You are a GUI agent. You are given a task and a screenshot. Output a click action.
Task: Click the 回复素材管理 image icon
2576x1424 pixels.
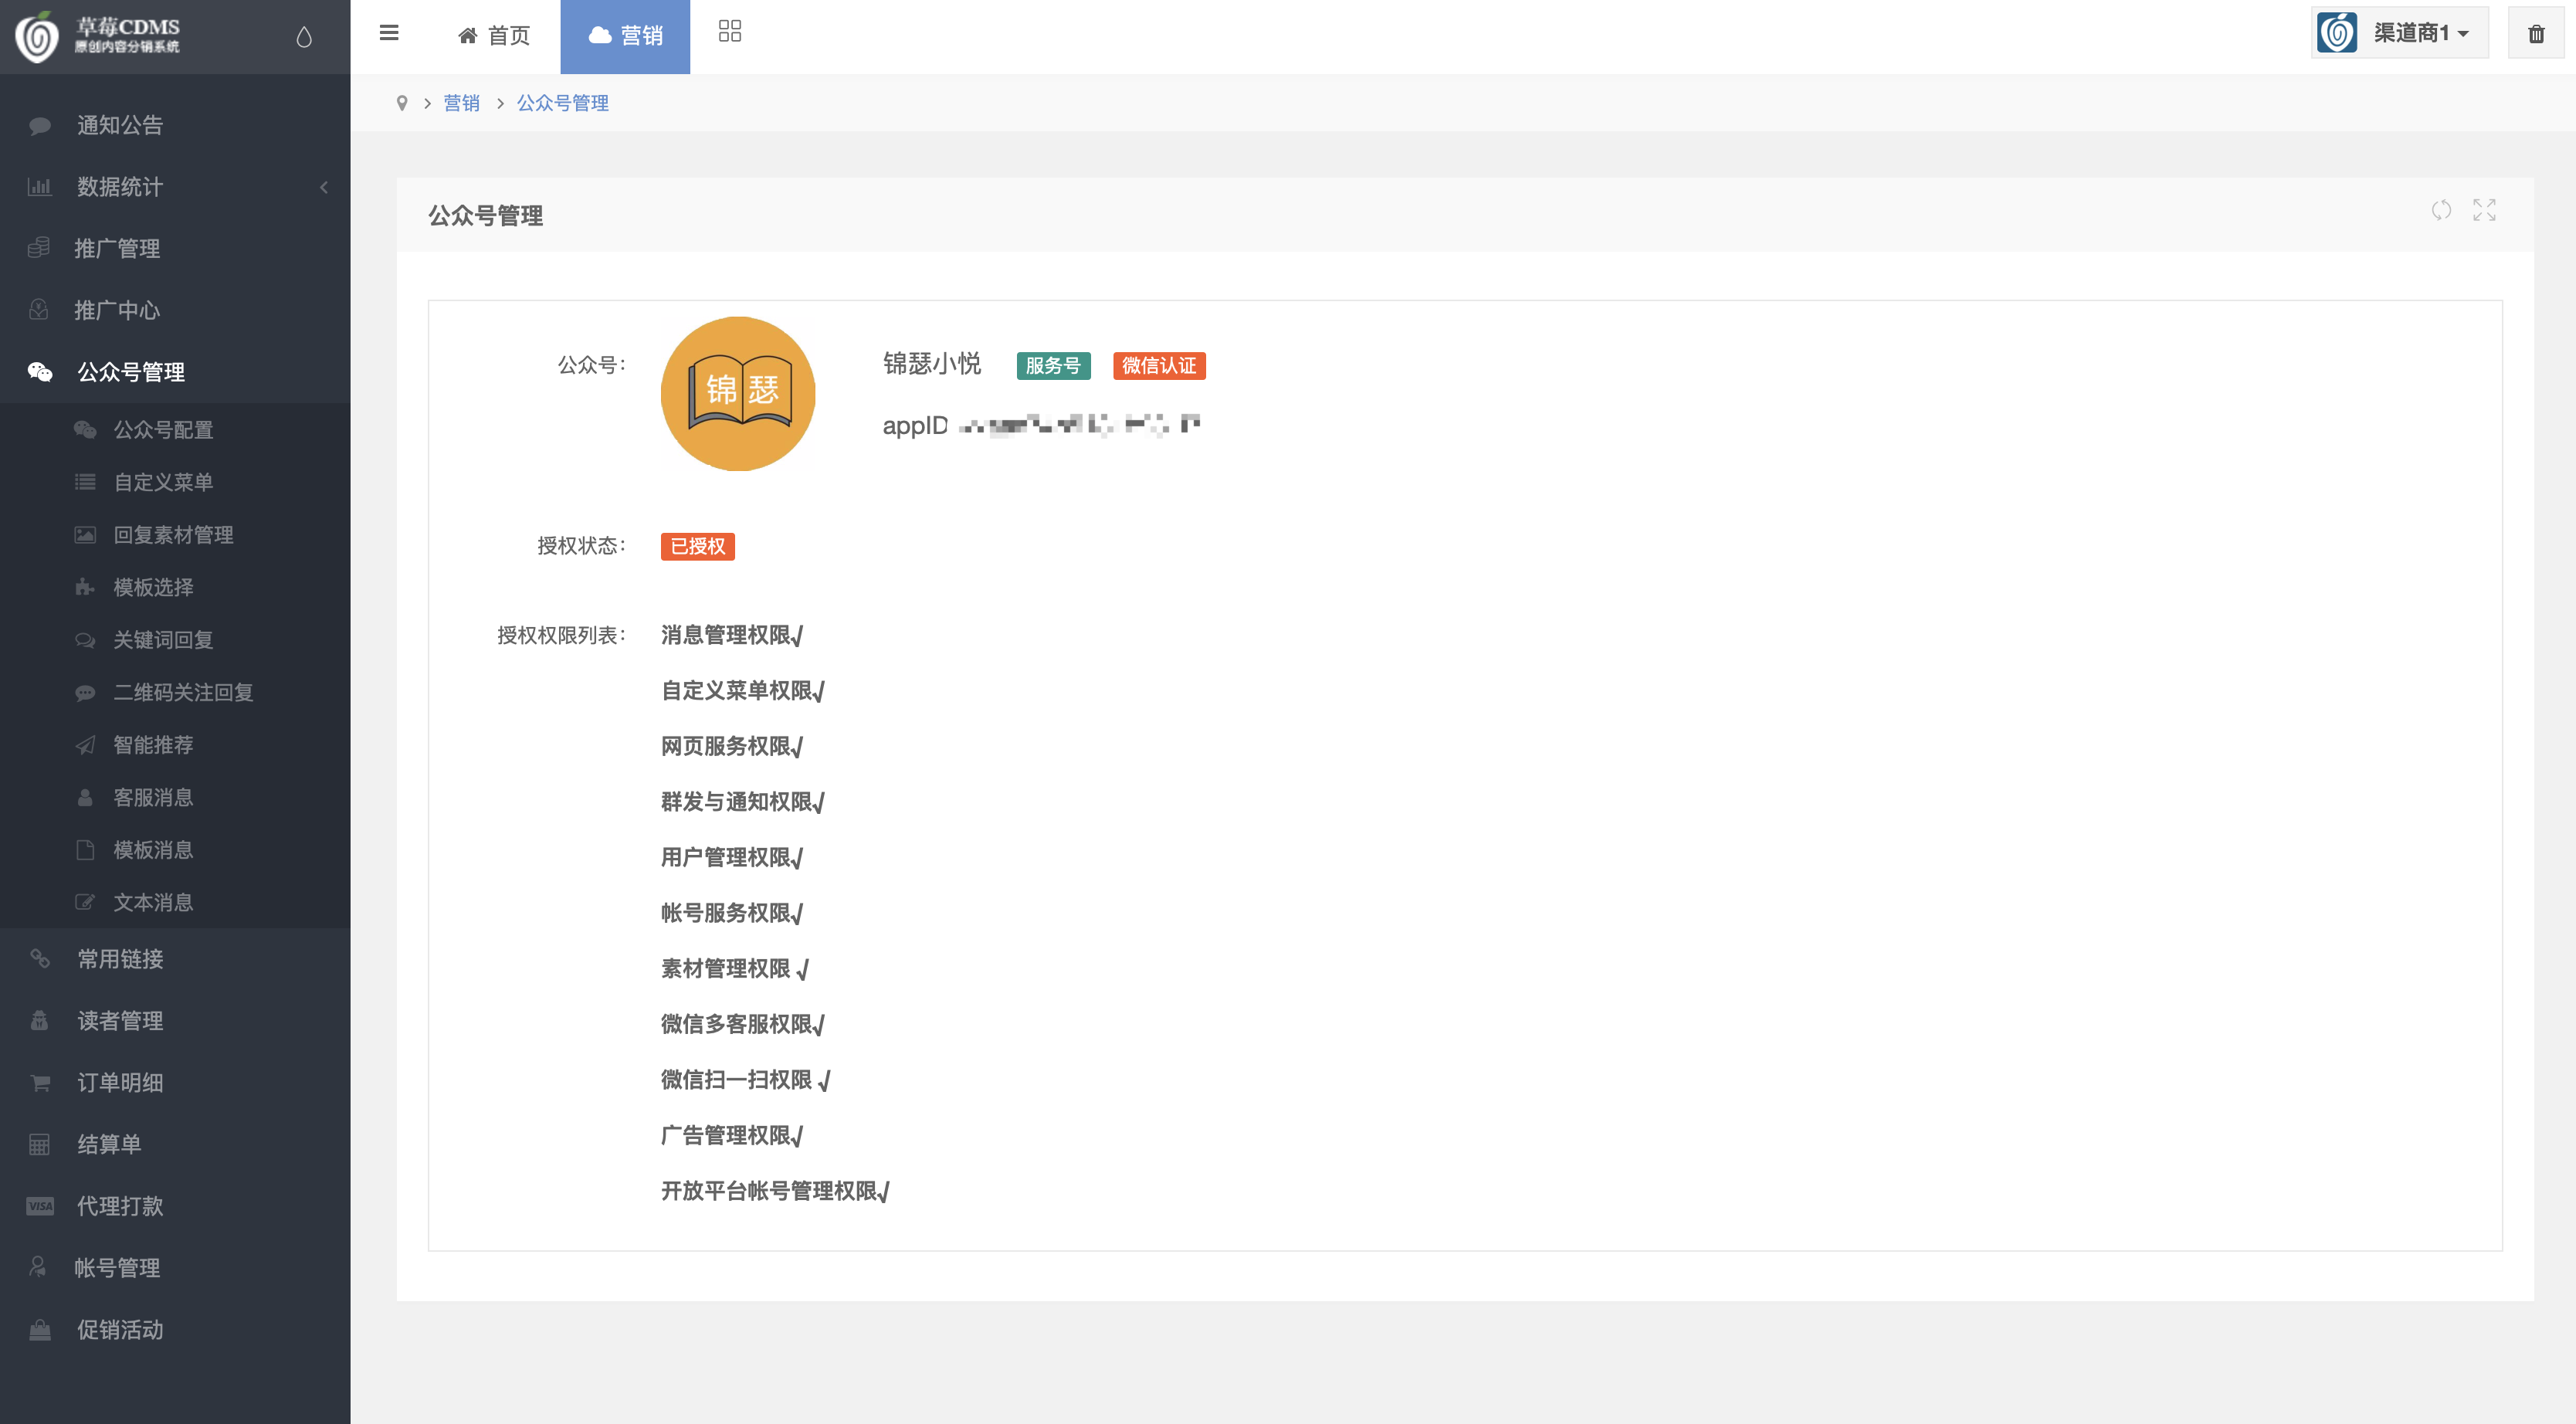[85, 535]
